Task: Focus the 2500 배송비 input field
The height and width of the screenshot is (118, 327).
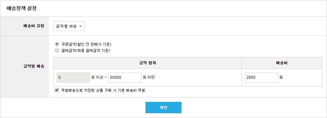Action: coord(261,77)
